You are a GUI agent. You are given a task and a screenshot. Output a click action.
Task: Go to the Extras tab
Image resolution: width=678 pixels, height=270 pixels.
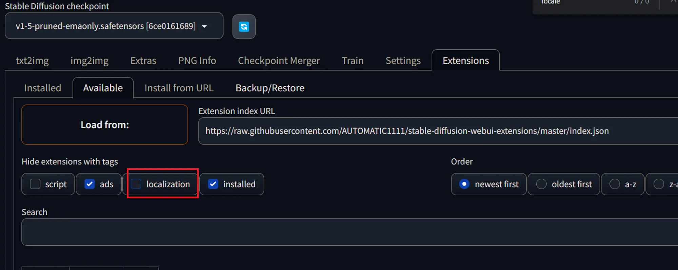pyautogui.click(x=143, y=61)
